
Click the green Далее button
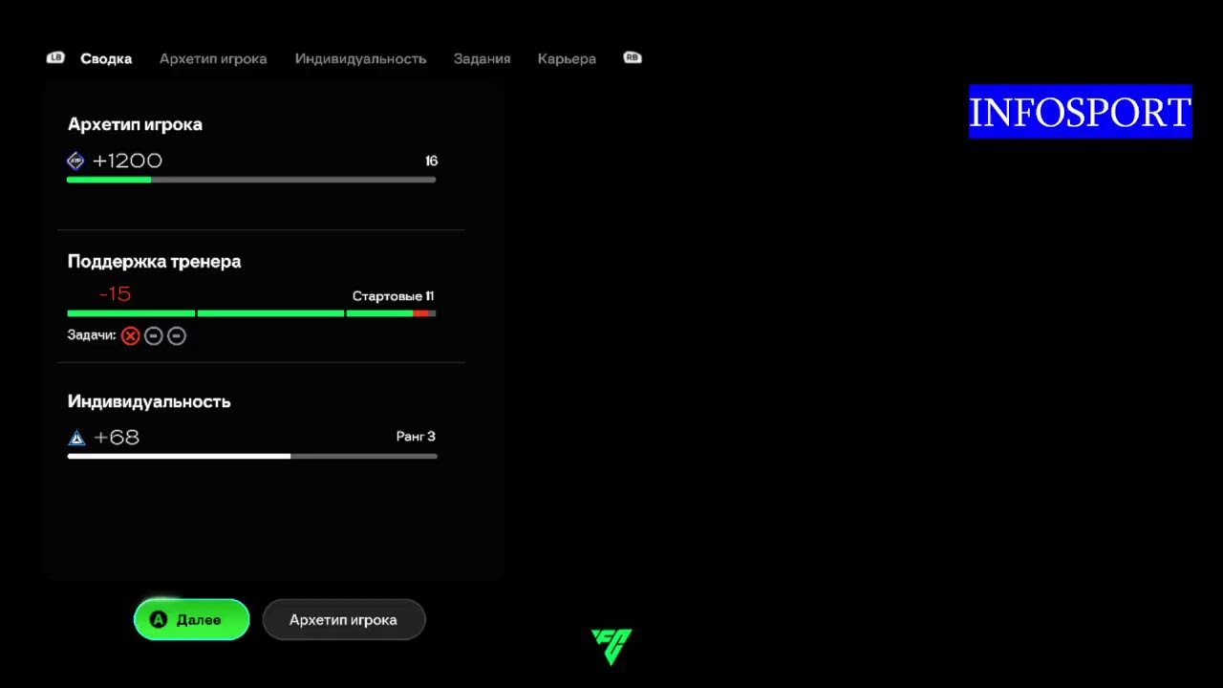(x=192, y=619)
